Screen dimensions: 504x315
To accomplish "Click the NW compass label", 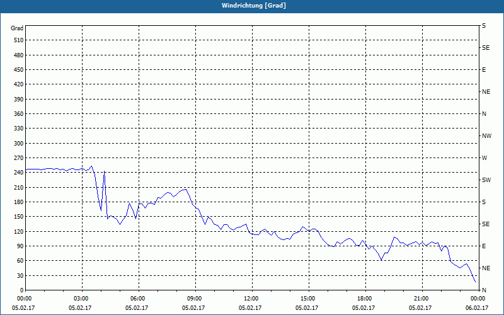I will [486, 136].
